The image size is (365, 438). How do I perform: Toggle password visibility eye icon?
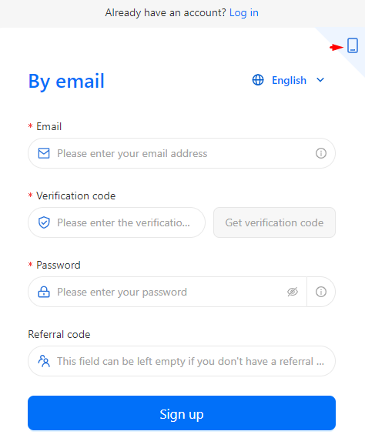tap(293, 292)
